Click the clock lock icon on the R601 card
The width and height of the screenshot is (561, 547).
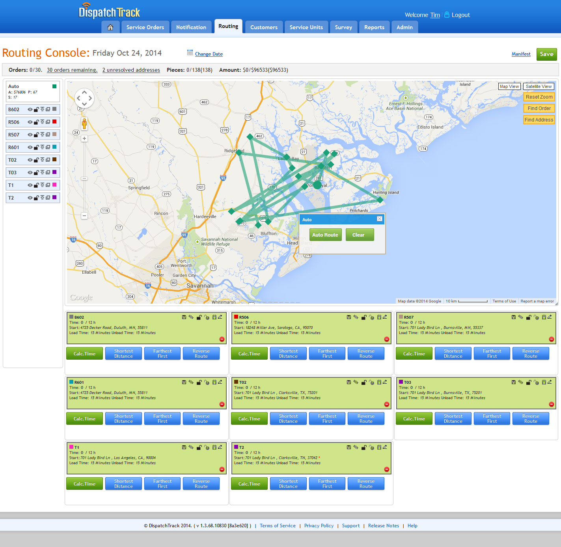tap(207, 382)
